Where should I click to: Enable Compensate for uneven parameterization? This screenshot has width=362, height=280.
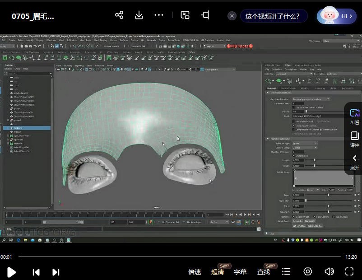pos(293,130)
